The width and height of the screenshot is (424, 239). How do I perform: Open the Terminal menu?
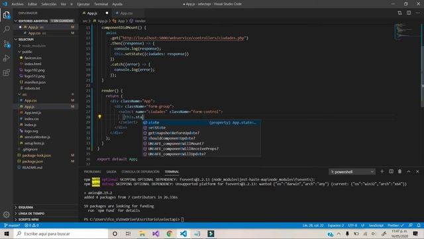click(x=101, y=4)
